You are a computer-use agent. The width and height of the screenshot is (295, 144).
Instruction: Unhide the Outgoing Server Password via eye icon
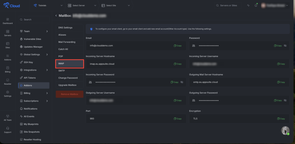click(285, 100)
